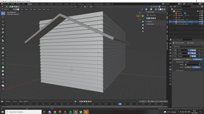This screenshot has height=114, width=204.
Task: Click the viewport zoom magnifier icon
Action: [x=143, y=22]
